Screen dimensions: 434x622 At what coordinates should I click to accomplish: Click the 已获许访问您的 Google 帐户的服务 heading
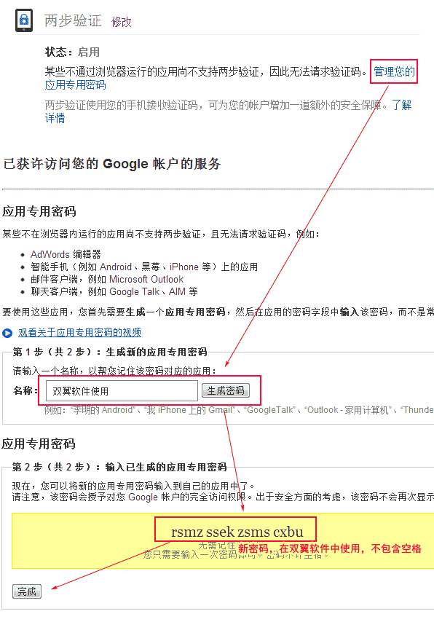click(x=112, y=163)
